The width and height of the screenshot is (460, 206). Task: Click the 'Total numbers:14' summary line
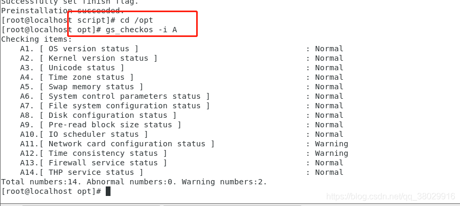(x=134, y=182)
